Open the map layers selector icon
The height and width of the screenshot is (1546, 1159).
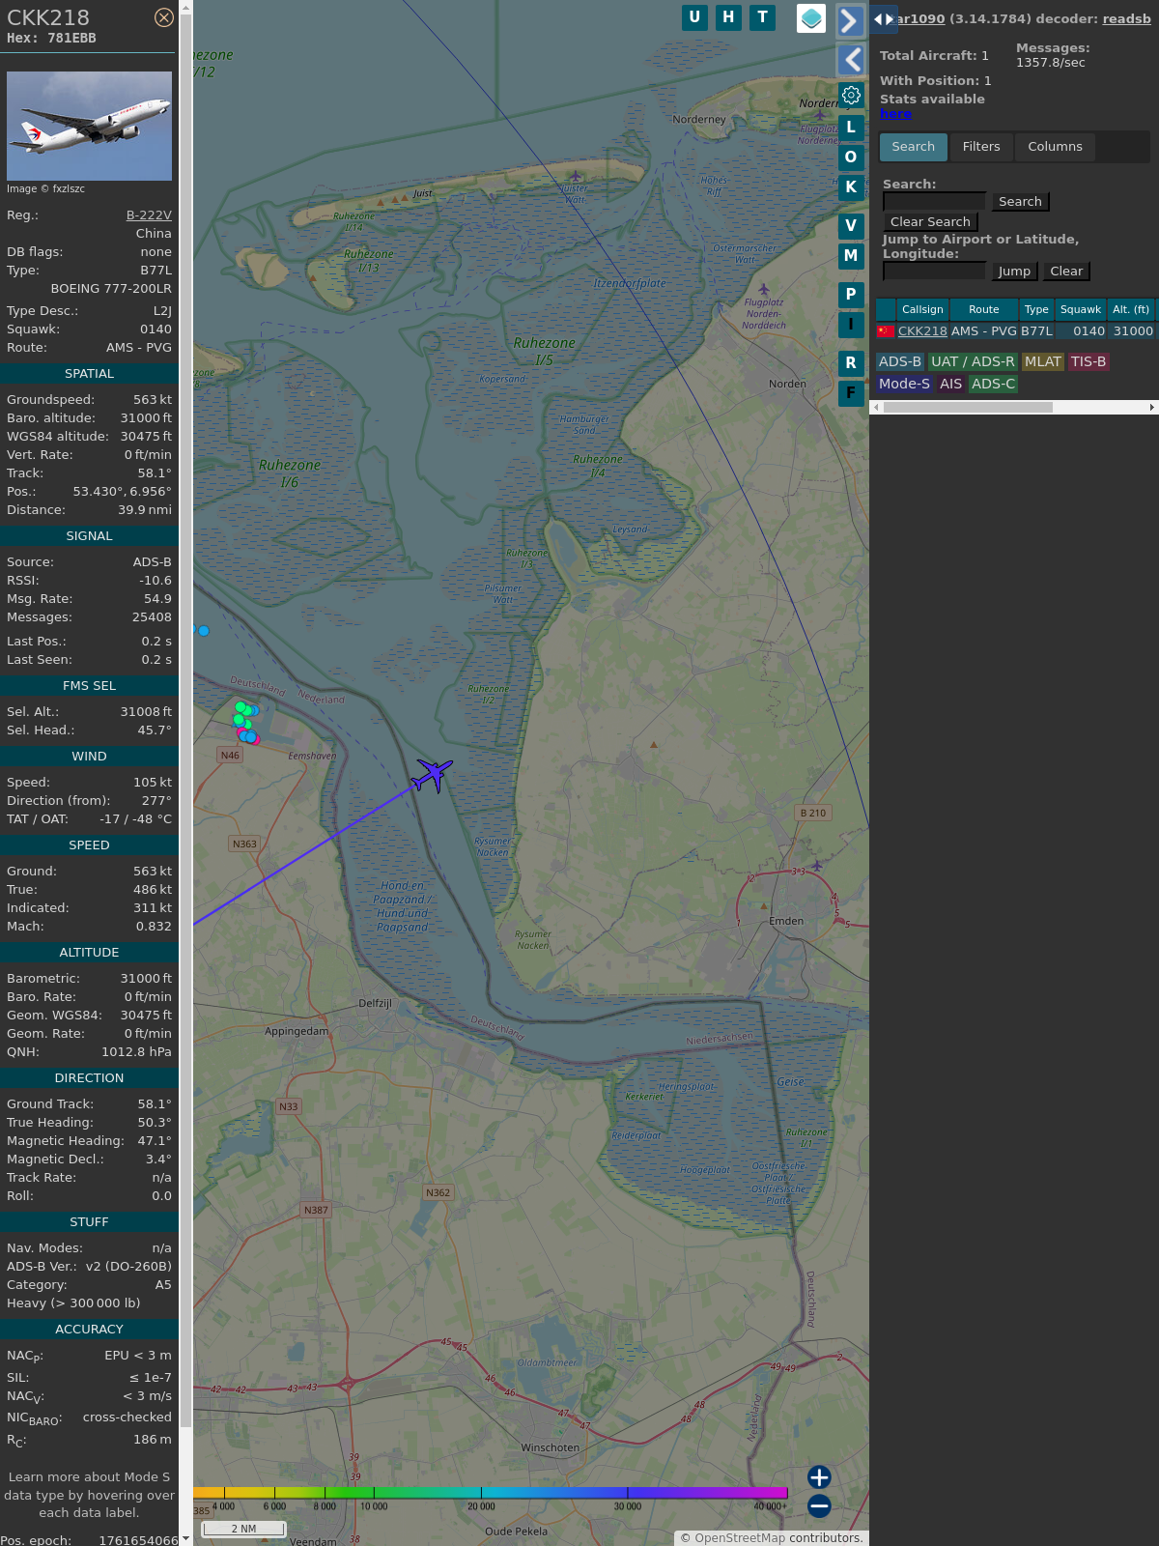coord(811,17)
